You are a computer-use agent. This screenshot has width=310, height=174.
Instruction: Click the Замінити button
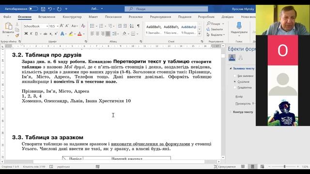coord(215,29)
